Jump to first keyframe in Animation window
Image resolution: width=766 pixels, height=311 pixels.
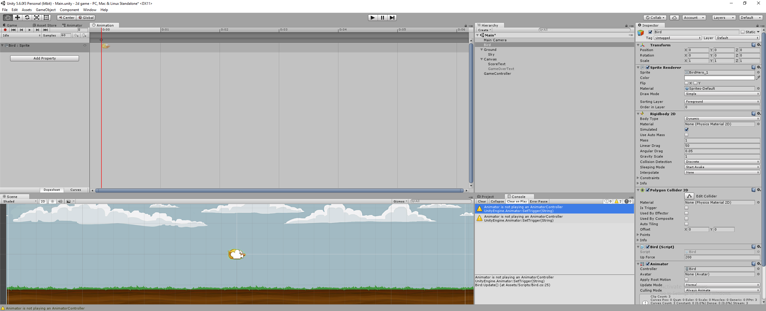pos(13,30)
